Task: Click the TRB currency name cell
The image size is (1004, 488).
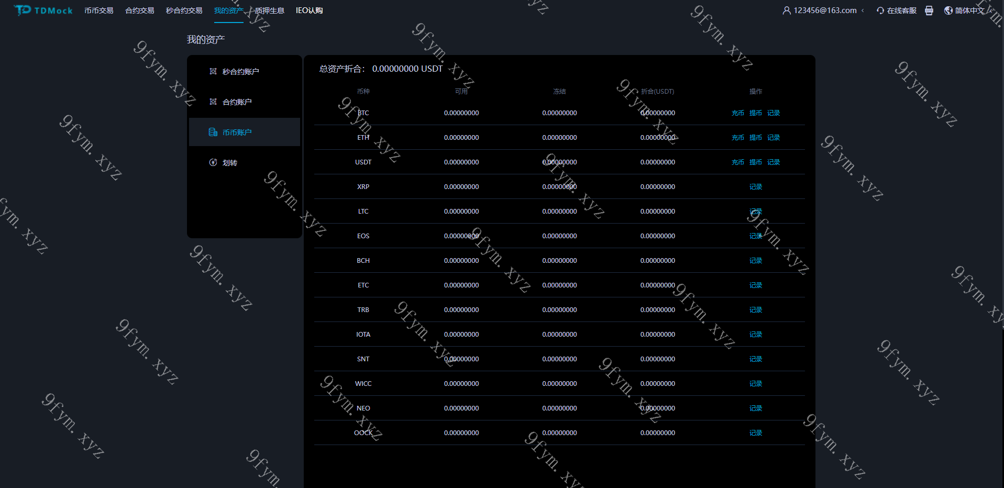Action: click(x=363, y=310)
